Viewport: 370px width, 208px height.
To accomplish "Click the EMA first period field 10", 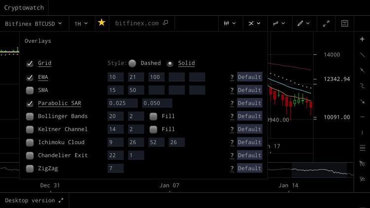I will 115,77.
